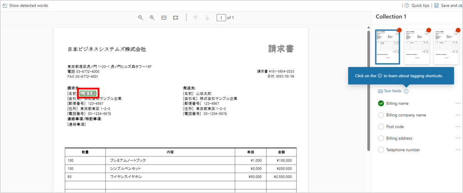This screenshot has height=193, width=463.
Task: Click the 連絡事項/特記事項 heading
Action: point(84,119)
